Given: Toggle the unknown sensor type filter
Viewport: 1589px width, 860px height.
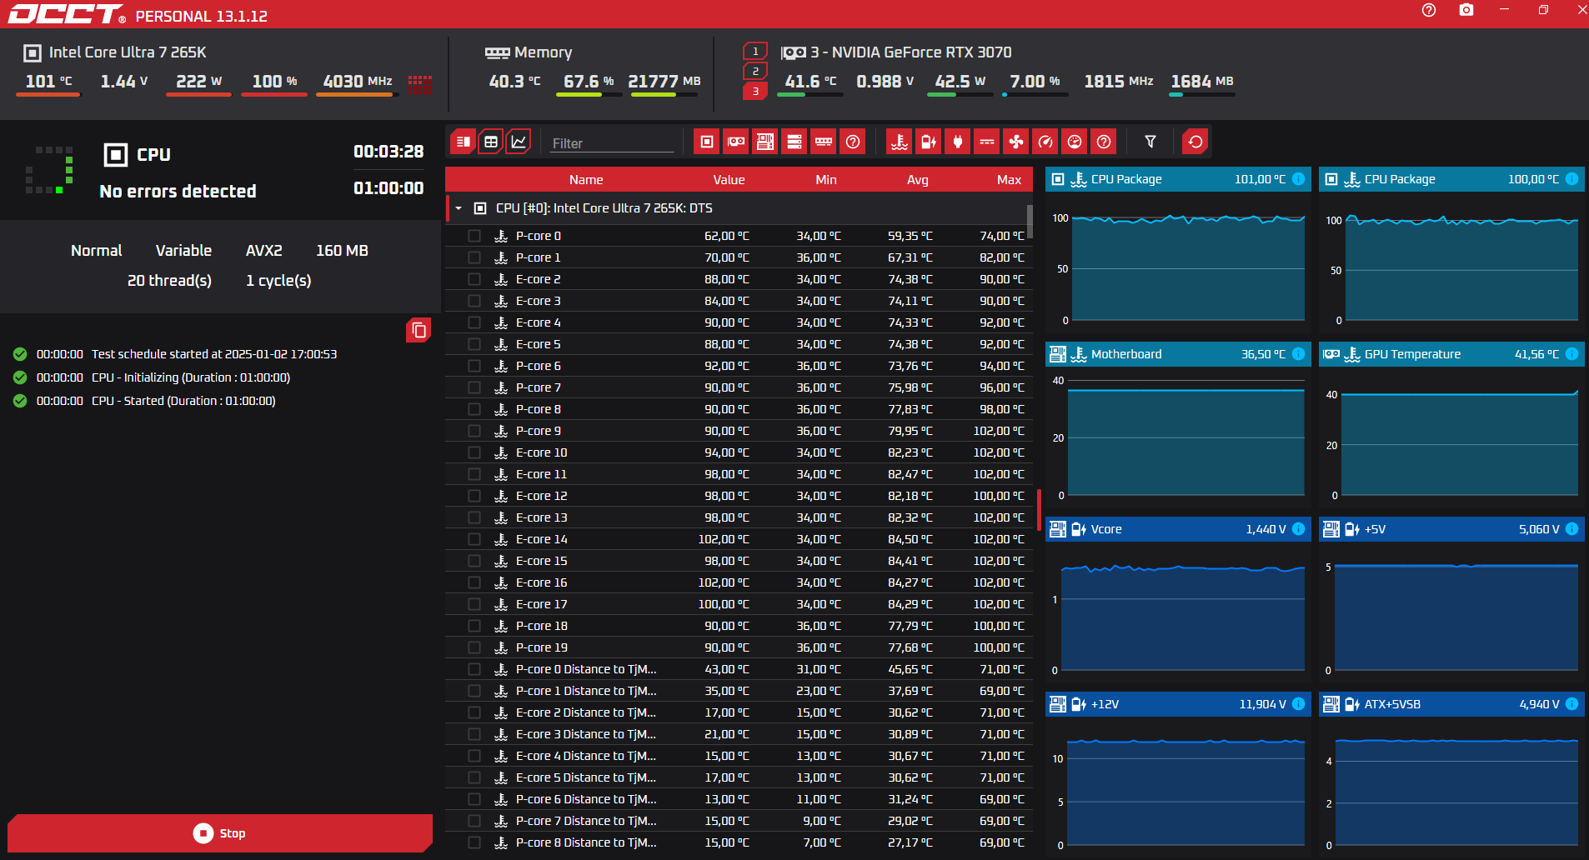Looking at the screenshot, I should (1104, 142).
